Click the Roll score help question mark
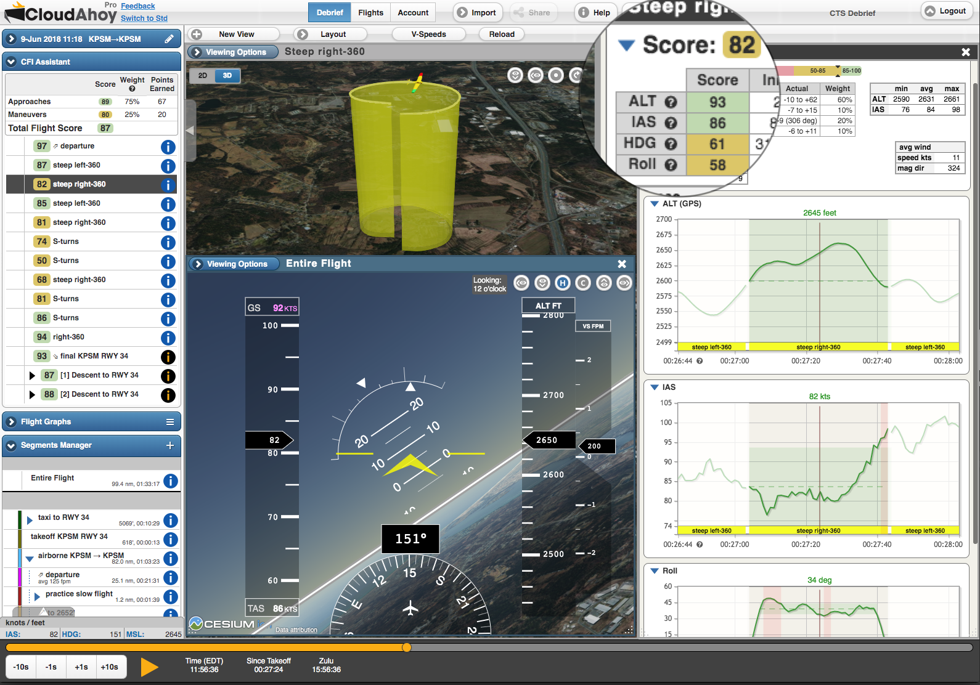The width and height of the screenshot is (980, 685). click(671, 165)
